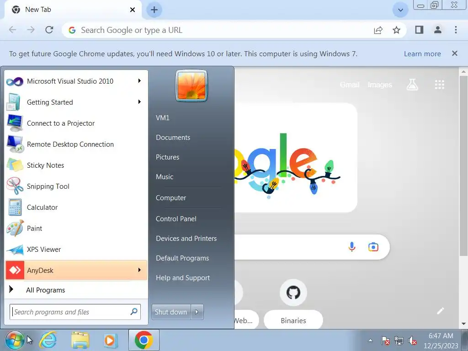Expand Visual Studio 2010 jump list arrow

coord(139,81)
